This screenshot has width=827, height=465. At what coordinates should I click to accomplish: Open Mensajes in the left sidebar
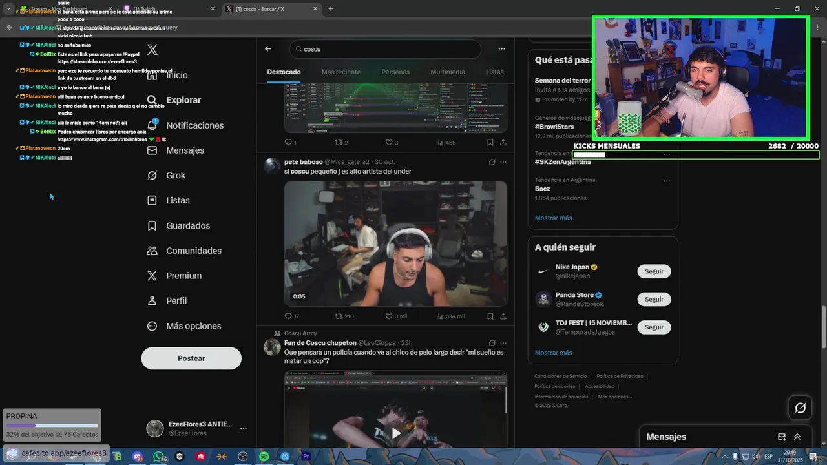[x=175, y=150]
